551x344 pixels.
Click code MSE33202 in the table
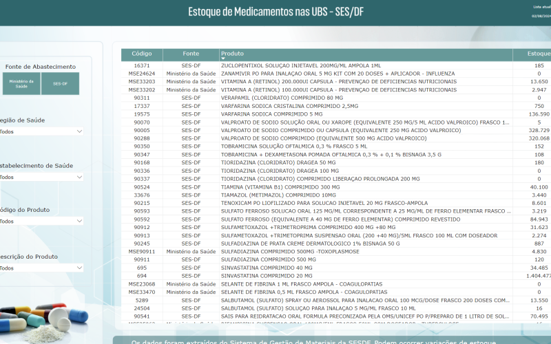tap(142, 90)
